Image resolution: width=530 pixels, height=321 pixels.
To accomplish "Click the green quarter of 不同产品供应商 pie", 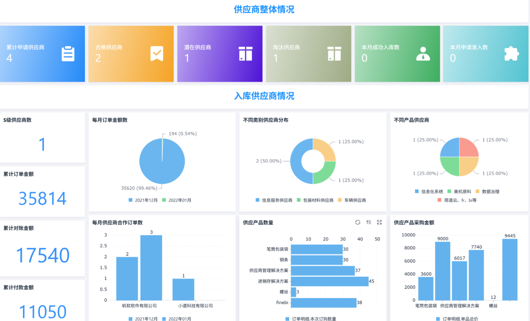I will pos(450,166).
